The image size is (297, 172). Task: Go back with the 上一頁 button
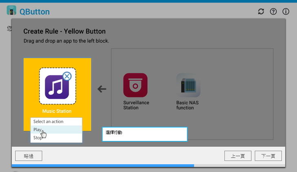coord(238,156)
